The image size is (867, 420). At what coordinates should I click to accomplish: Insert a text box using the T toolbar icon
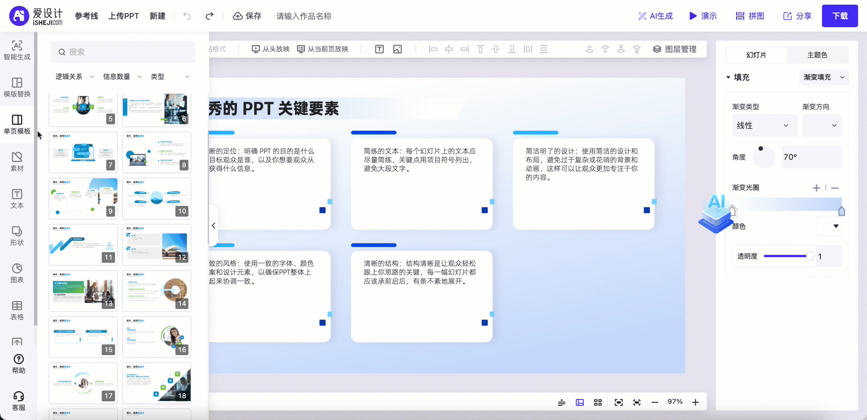(379, 49)
